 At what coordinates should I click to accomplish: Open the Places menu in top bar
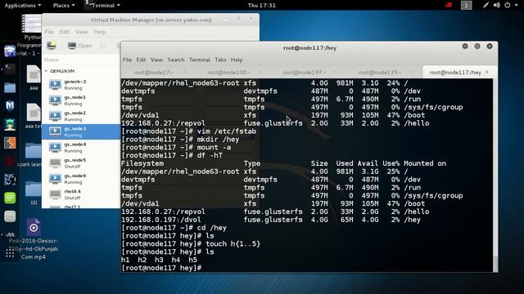tap(64, 6)
